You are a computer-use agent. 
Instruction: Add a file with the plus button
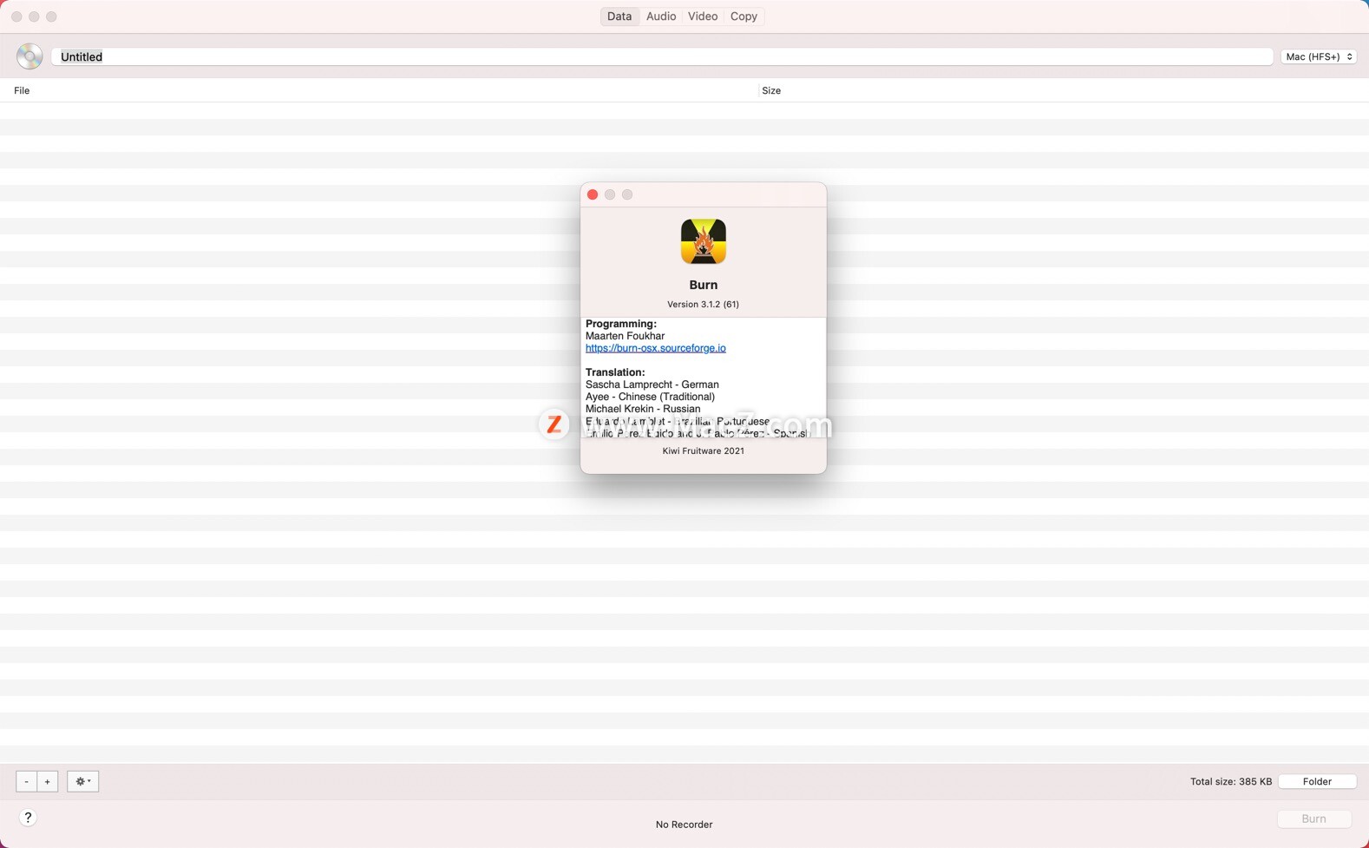click(x=48, y=781)
